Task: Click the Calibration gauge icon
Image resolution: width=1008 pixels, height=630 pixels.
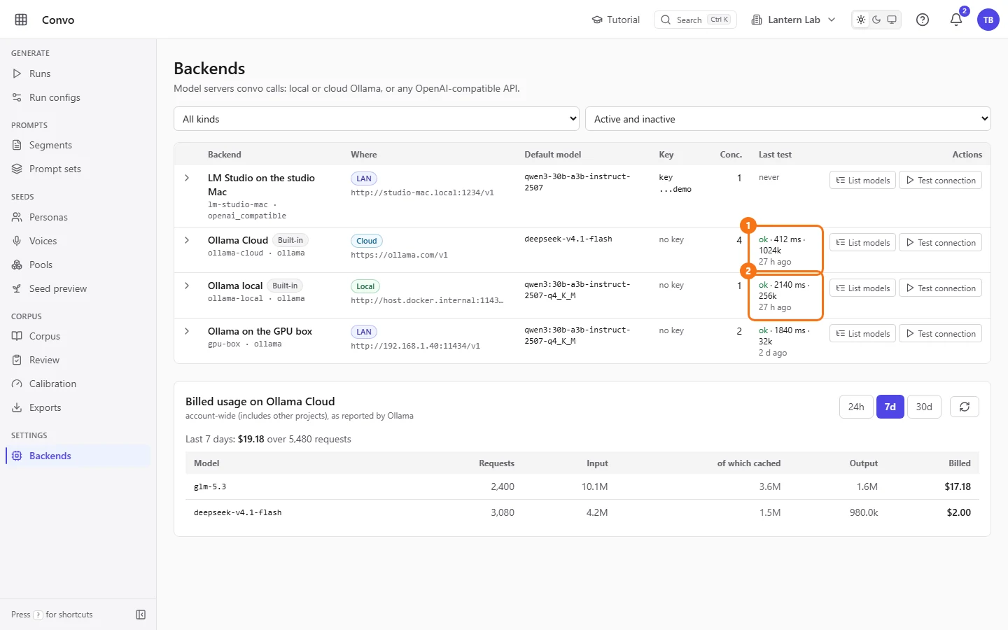Action: pyautogui.click(x=17, y=384)
